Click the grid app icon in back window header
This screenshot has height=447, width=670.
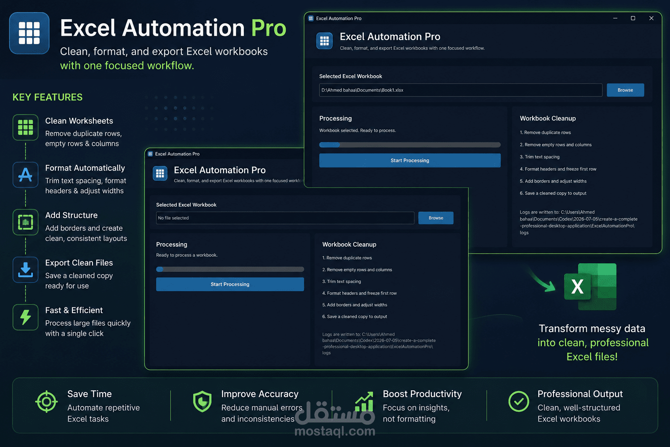[325, 41]
